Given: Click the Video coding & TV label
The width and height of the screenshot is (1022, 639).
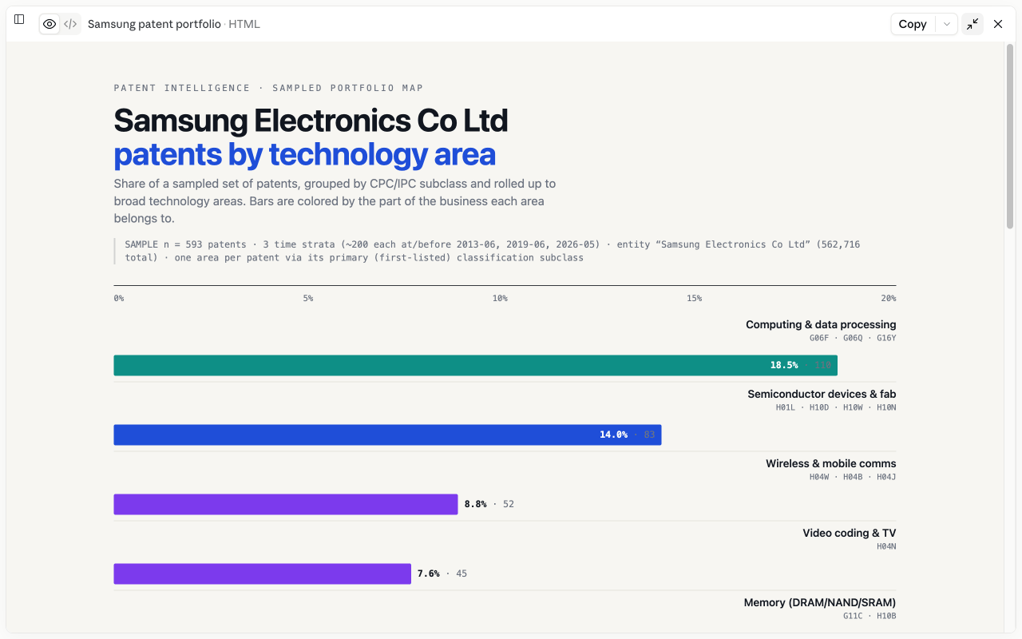Looking at the screenshot, I should tap(850, 533).
